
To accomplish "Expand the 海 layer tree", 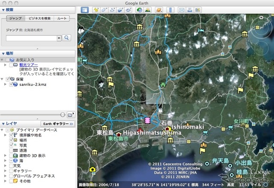I will [5, 161].
